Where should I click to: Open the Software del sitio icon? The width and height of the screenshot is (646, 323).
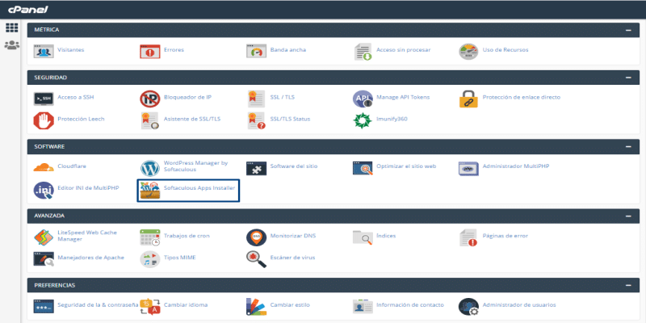point(256,168)
